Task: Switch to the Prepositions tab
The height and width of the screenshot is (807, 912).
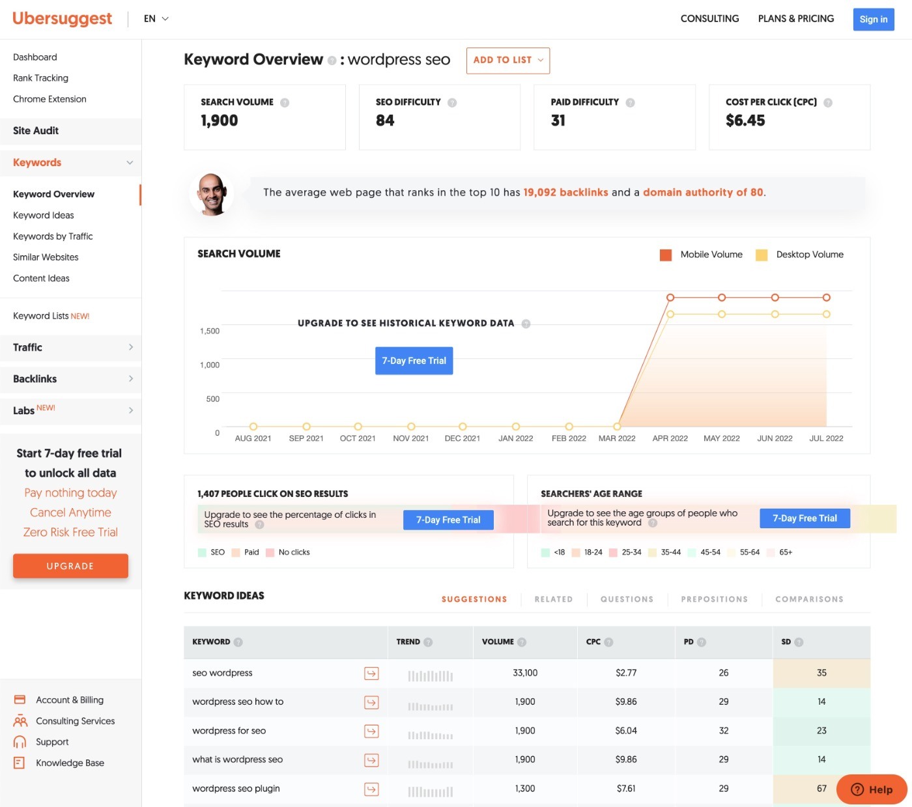Action: (x=715, y=599)
